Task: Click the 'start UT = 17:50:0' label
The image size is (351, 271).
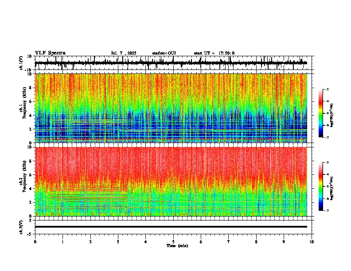Action: pos(214,53)
